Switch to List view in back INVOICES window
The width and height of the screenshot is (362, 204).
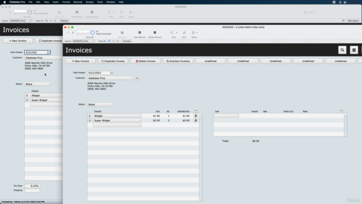tap(50, 21)
